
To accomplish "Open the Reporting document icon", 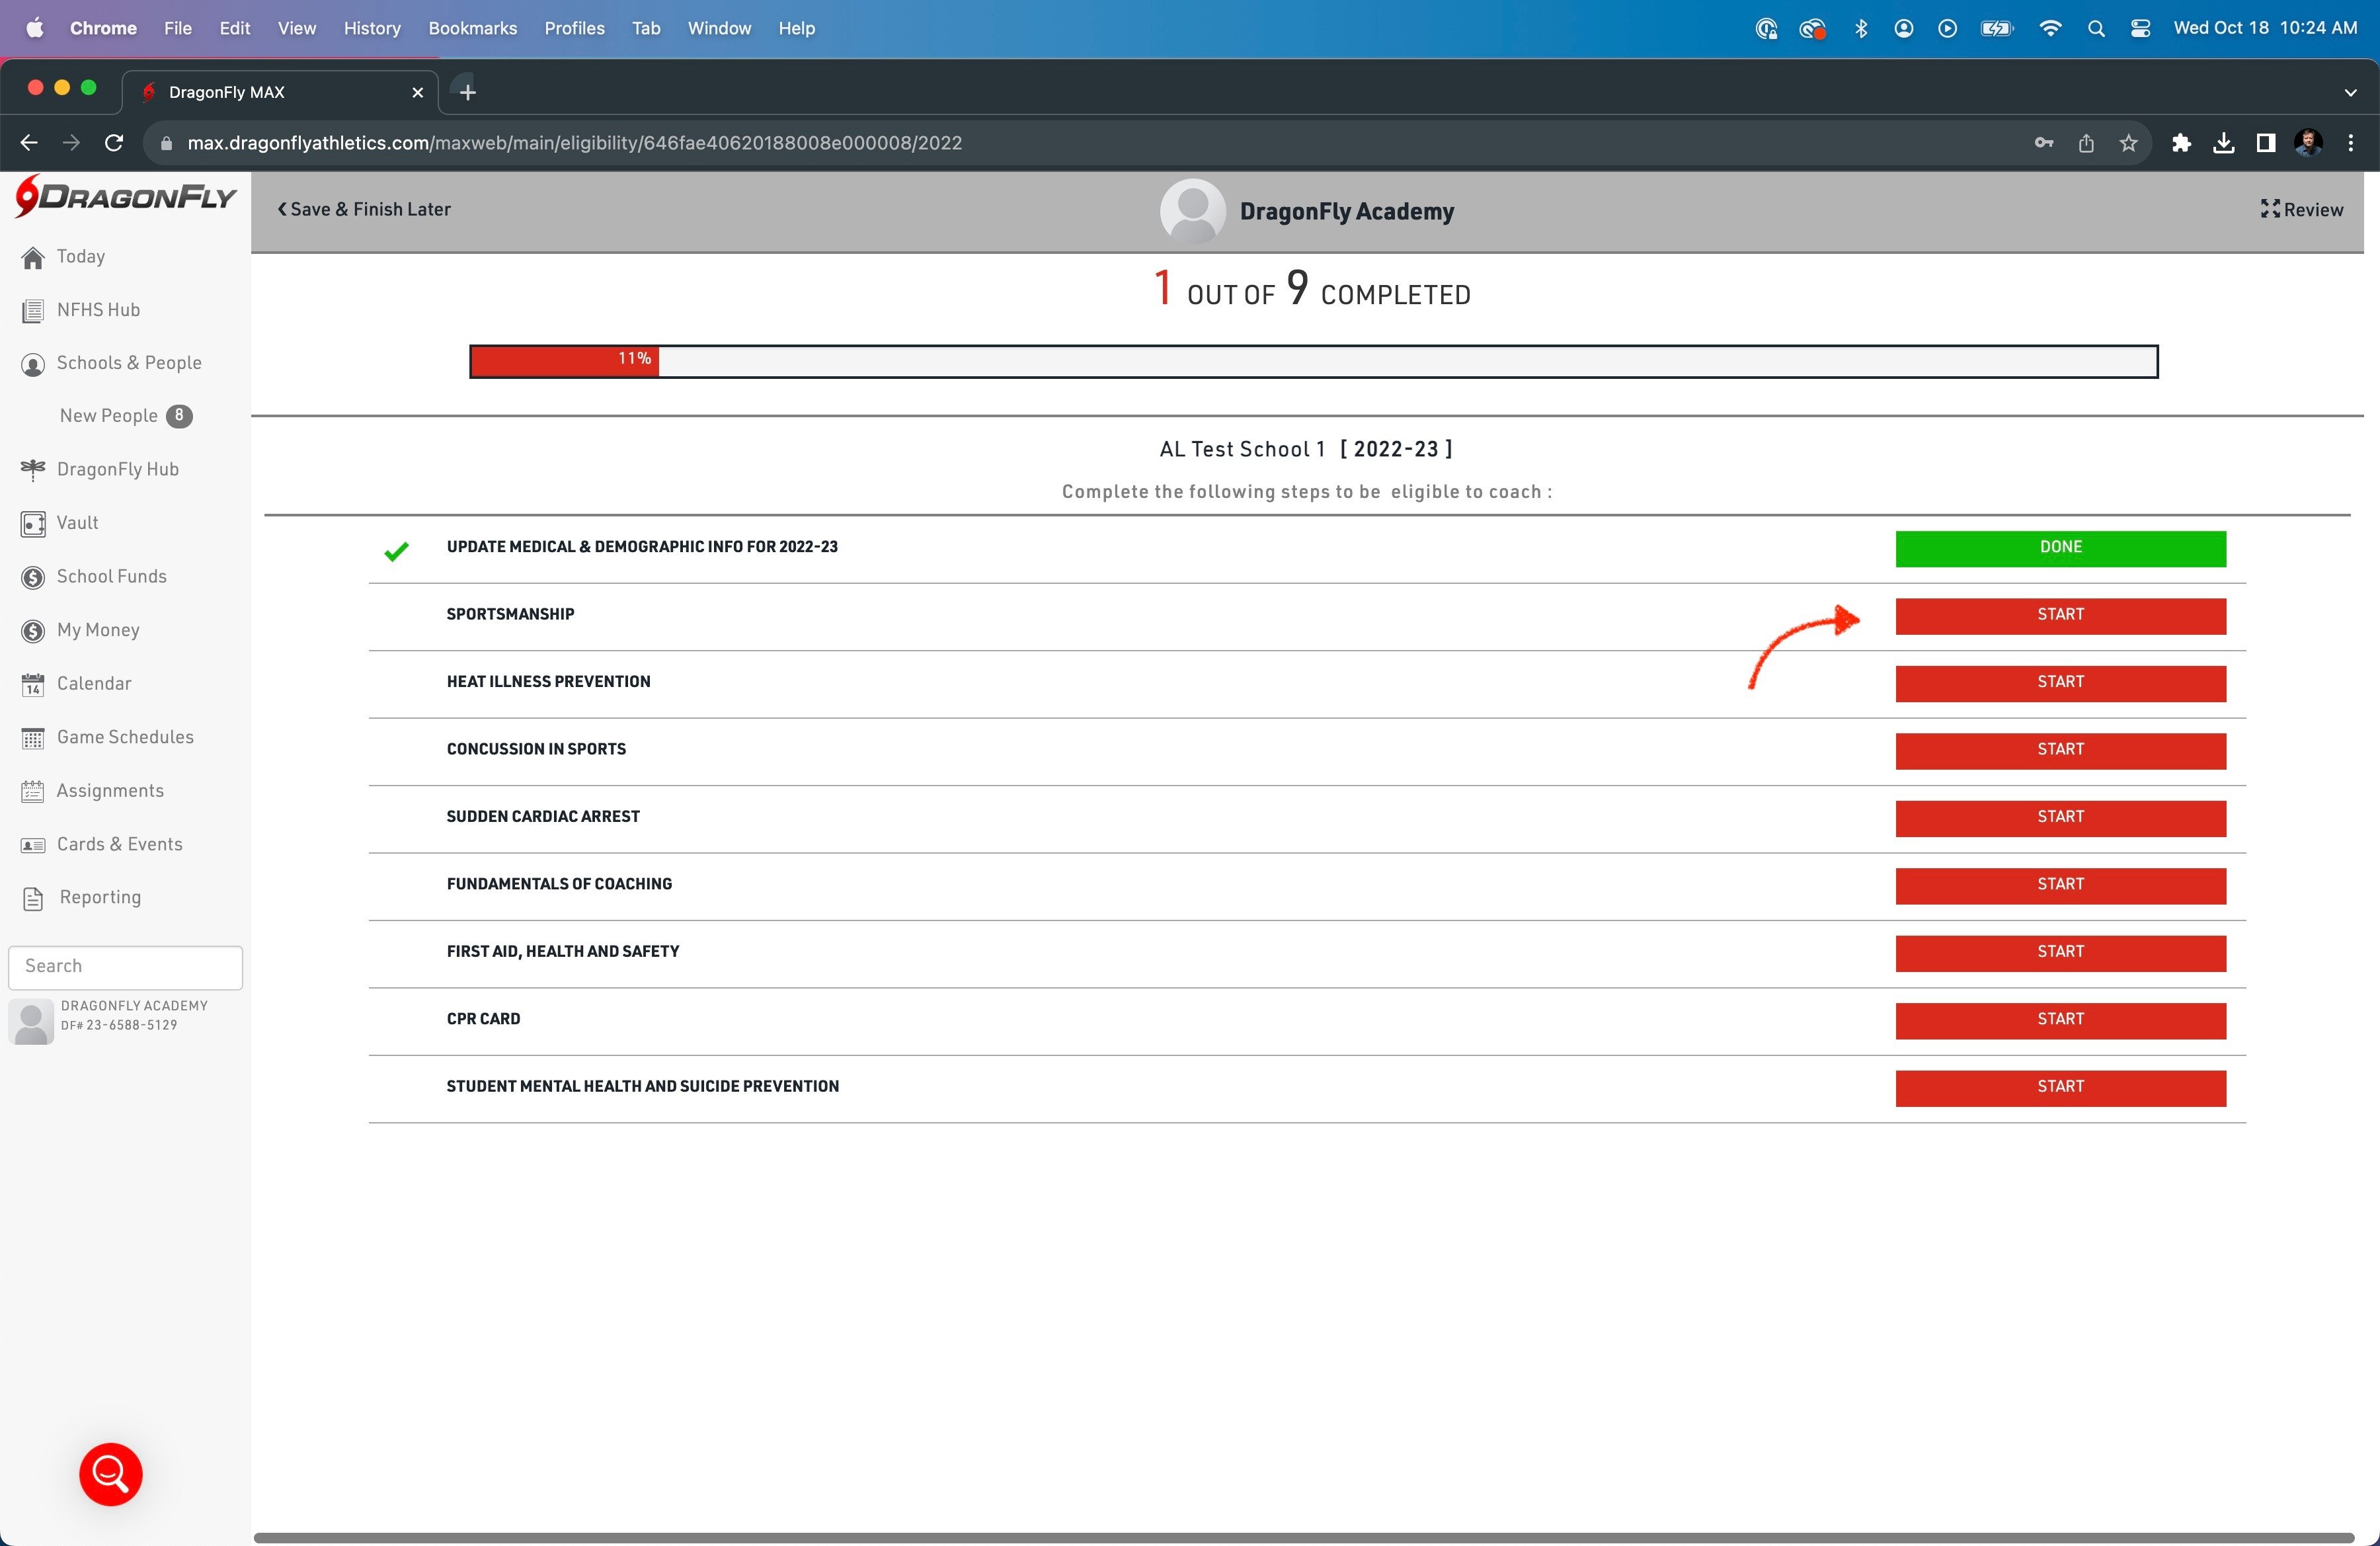I will coord(33,899).
